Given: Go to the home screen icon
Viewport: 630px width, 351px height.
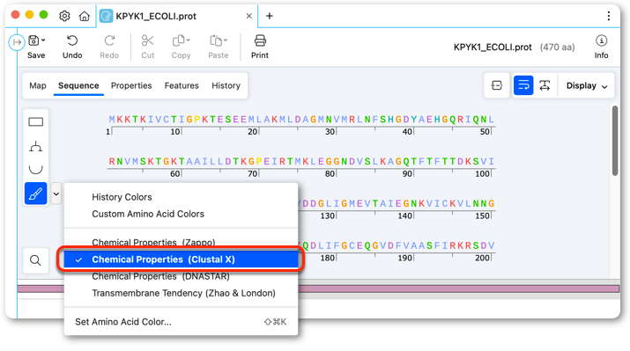Looking at the screenshot, I should (x=84, y=16).
